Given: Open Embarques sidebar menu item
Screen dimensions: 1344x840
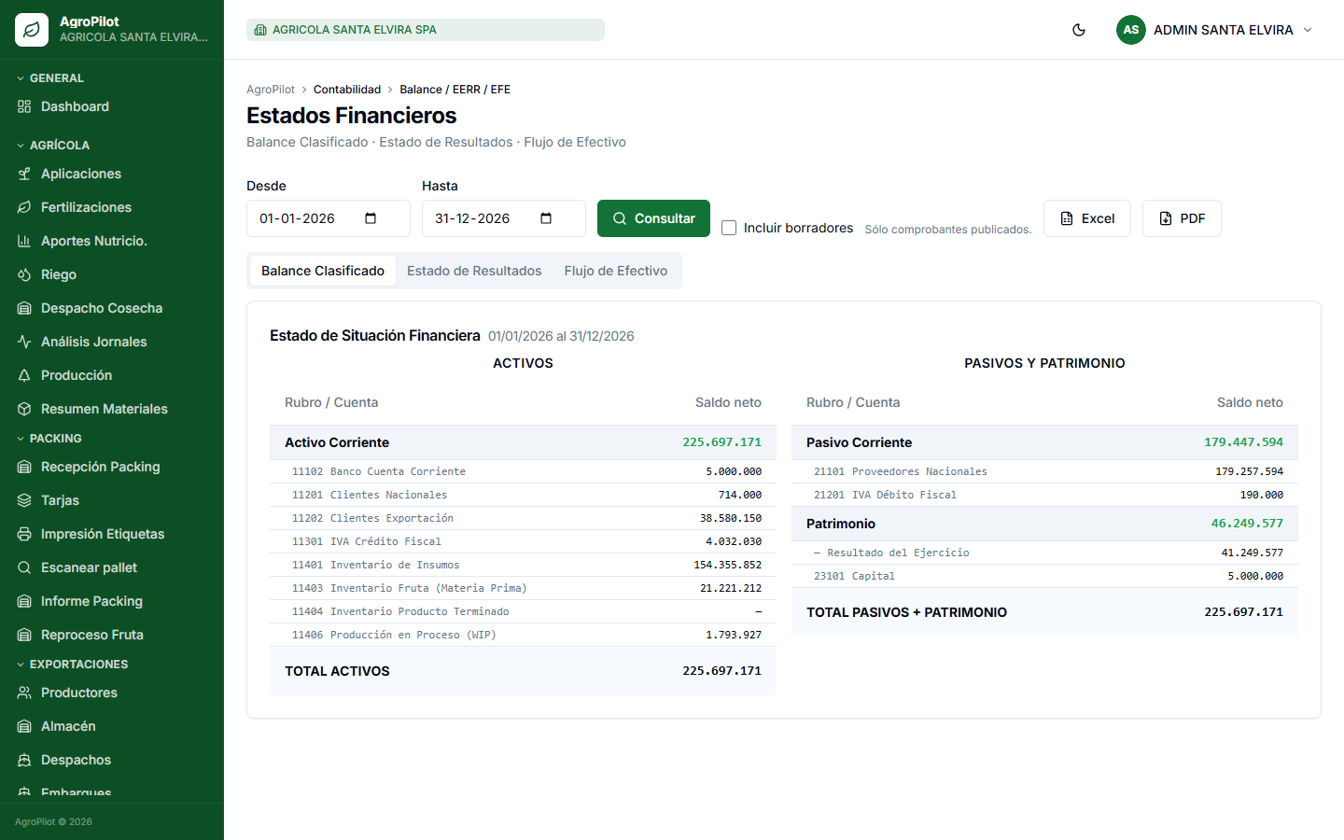Looking at the screenshot, I should coord(112,792).
